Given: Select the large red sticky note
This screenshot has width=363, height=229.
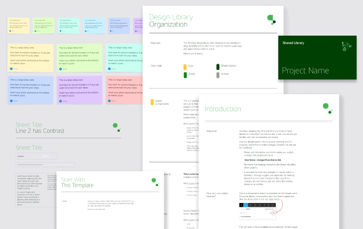Looking at the screenshot, I should pos(124,90).
